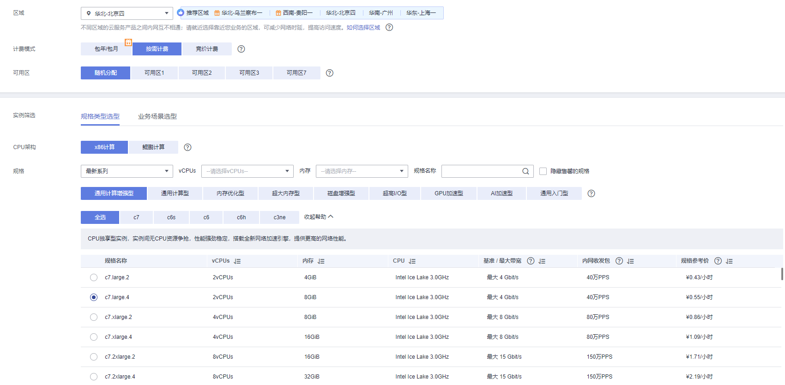Sort table by 规格参考价 column icon
This screenshot has height=385, width=785.
coord(729,261)
